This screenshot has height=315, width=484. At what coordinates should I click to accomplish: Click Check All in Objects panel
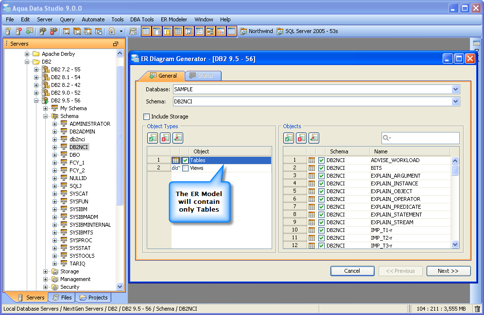point(289,138)
